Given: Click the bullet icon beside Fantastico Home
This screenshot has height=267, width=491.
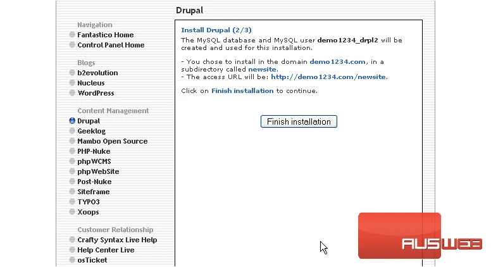Looking at the screenshot, I should [x=72, y=34].
